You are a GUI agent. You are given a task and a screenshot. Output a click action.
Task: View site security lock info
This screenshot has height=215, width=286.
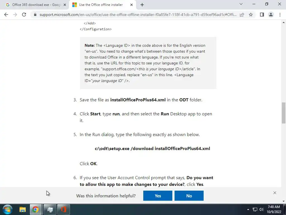(35, 15)
